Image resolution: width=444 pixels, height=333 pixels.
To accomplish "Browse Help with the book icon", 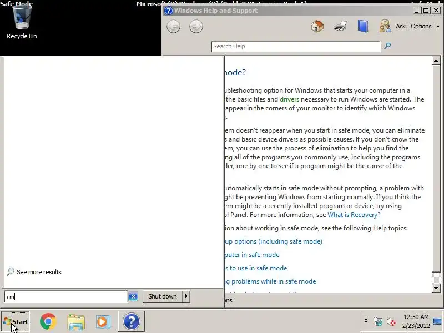I will [x=363, y=26].
